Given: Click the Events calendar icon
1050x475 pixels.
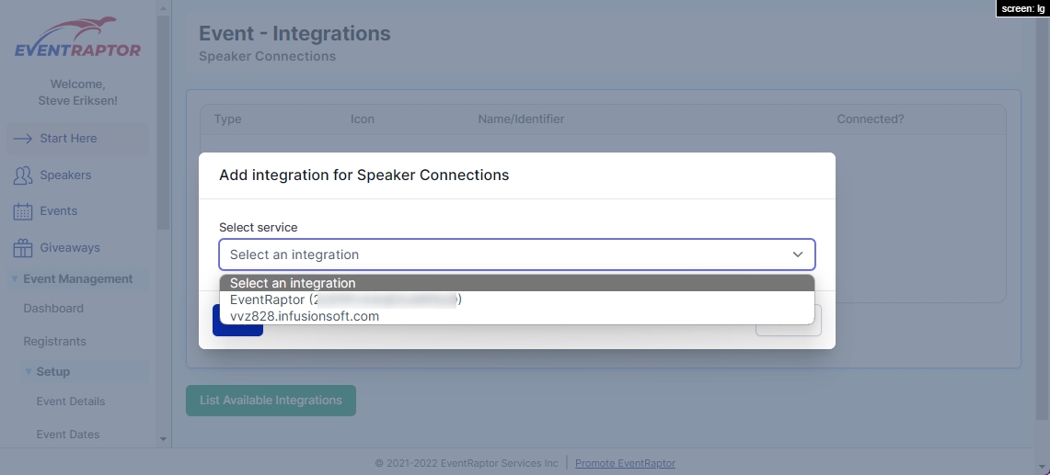Looking at the screenshot, I should (x=23, y=211).
